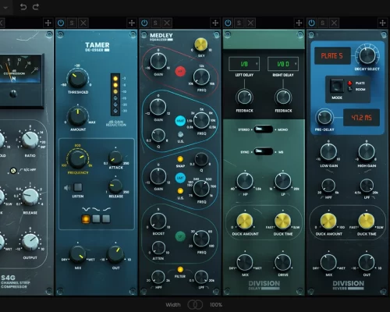Grab the move handle above Medley equalizer
The height and width of the screenshot is (312, 390).
215,23
